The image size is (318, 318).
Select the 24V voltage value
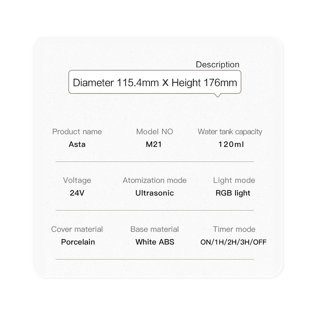click(x=77, y=193)
